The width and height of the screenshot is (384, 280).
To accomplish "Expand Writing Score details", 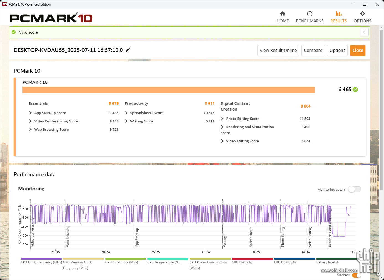I will tap(126, 121).
